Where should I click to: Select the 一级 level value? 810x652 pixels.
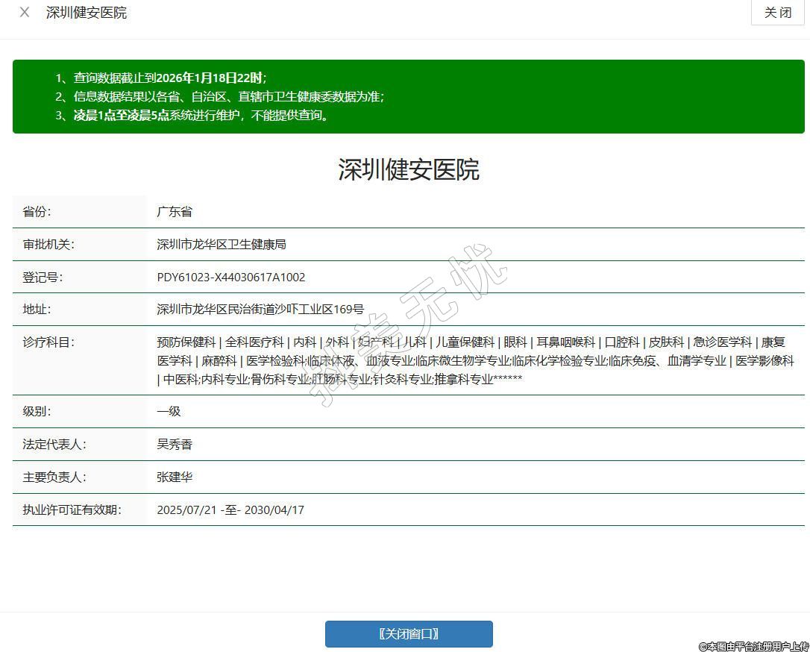pyautogui.click(x=169, y=412)
